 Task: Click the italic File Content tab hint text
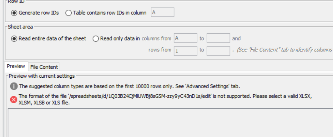[x=284, y=50]
